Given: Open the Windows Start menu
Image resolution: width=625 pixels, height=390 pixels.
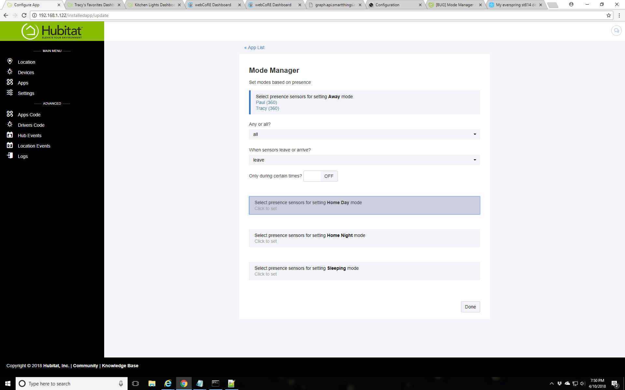Looking at the screenshot, I should click(x=8, y=383).
